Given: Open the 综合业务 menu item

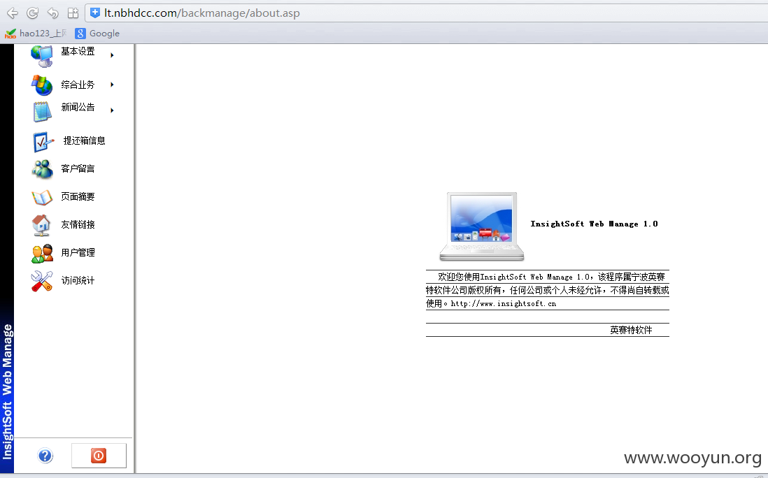Looking at the screenshot, I should 78,85.
